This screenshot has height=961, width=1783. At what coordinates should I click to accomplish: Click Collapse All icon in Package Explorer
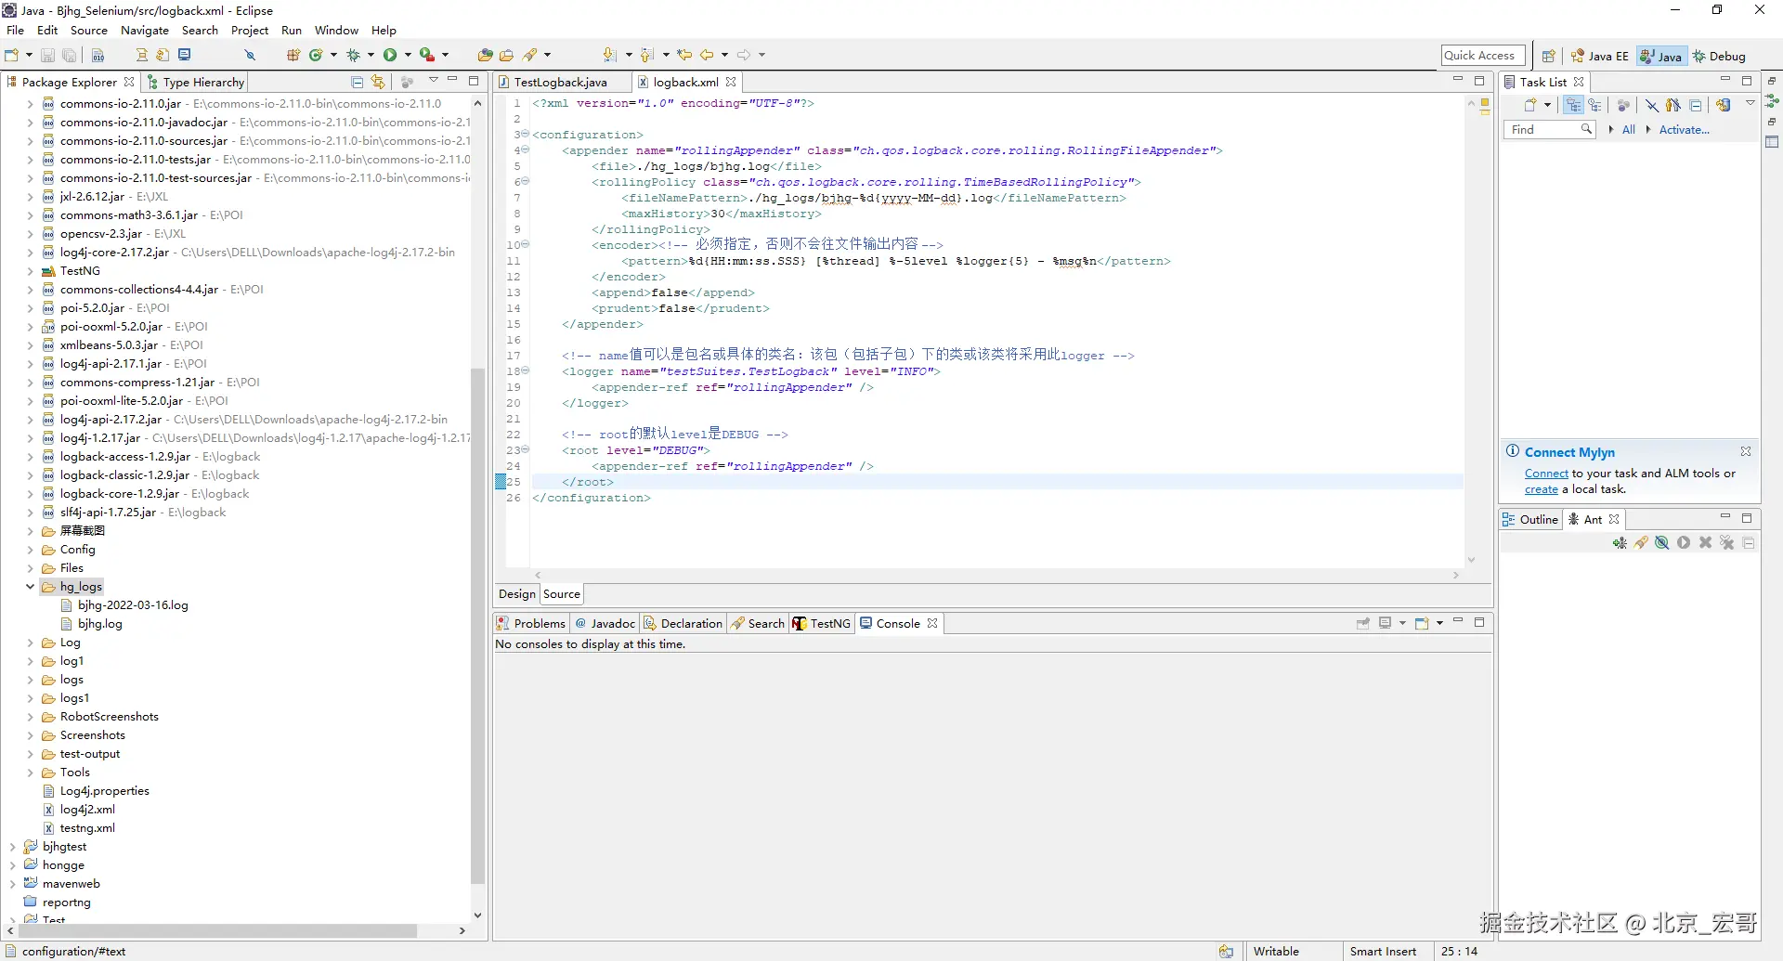(357, 83)
